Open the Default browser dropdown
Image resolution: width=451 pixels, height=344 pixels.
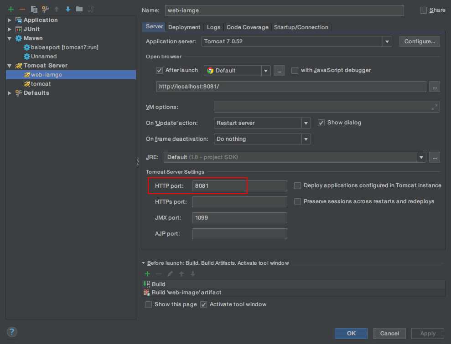click(266, 71)
